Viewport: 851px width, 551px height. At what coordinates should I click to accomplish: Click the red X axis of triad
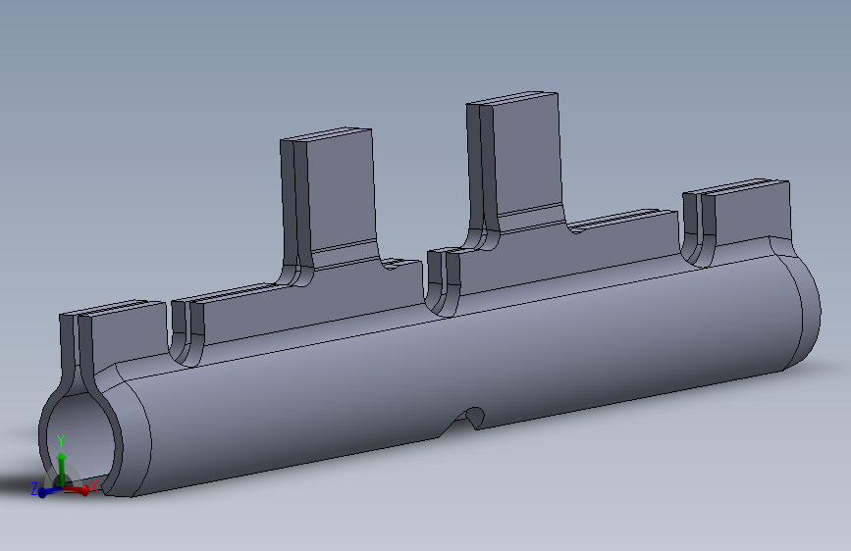(78, 489)
